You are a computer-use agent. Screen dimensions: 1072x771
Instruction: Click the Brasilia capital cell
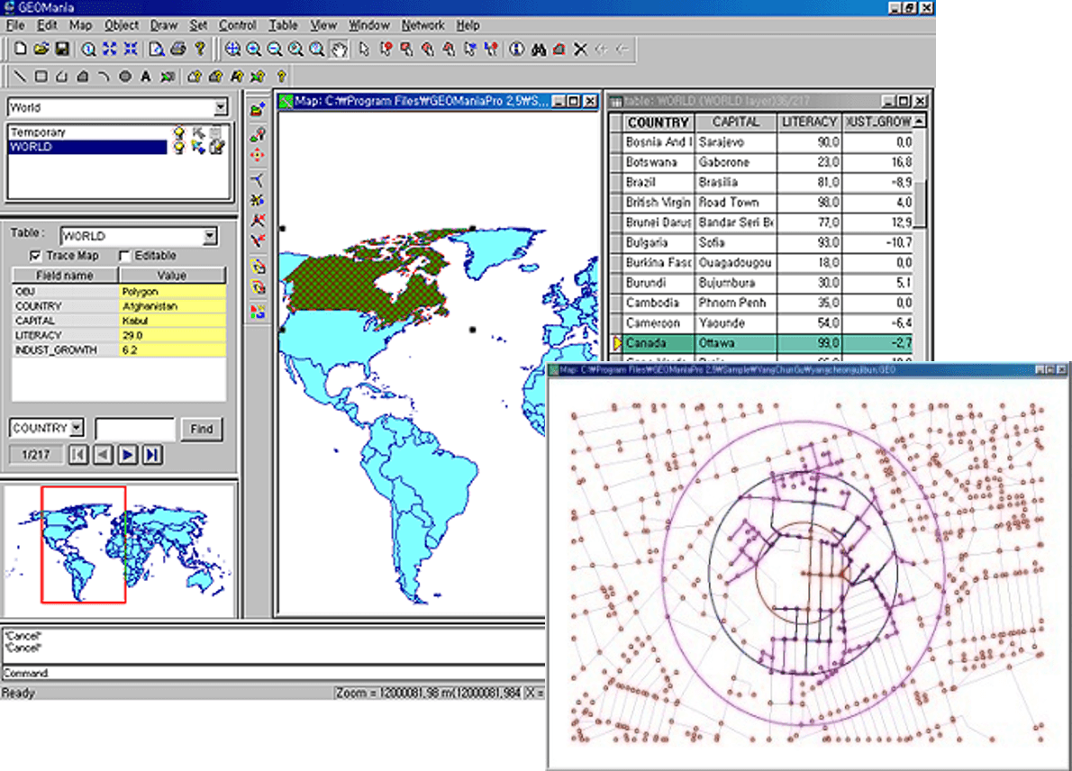pyautogui.click(x=736, y=183)
